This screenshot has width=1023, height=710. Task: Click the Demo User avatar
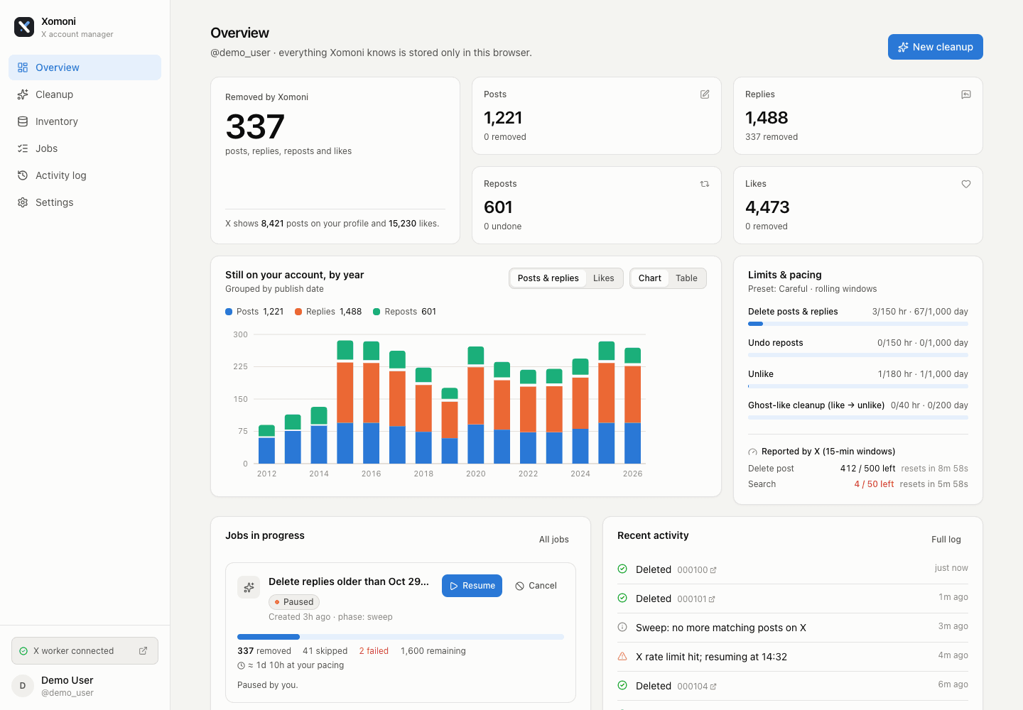[23, 686]
